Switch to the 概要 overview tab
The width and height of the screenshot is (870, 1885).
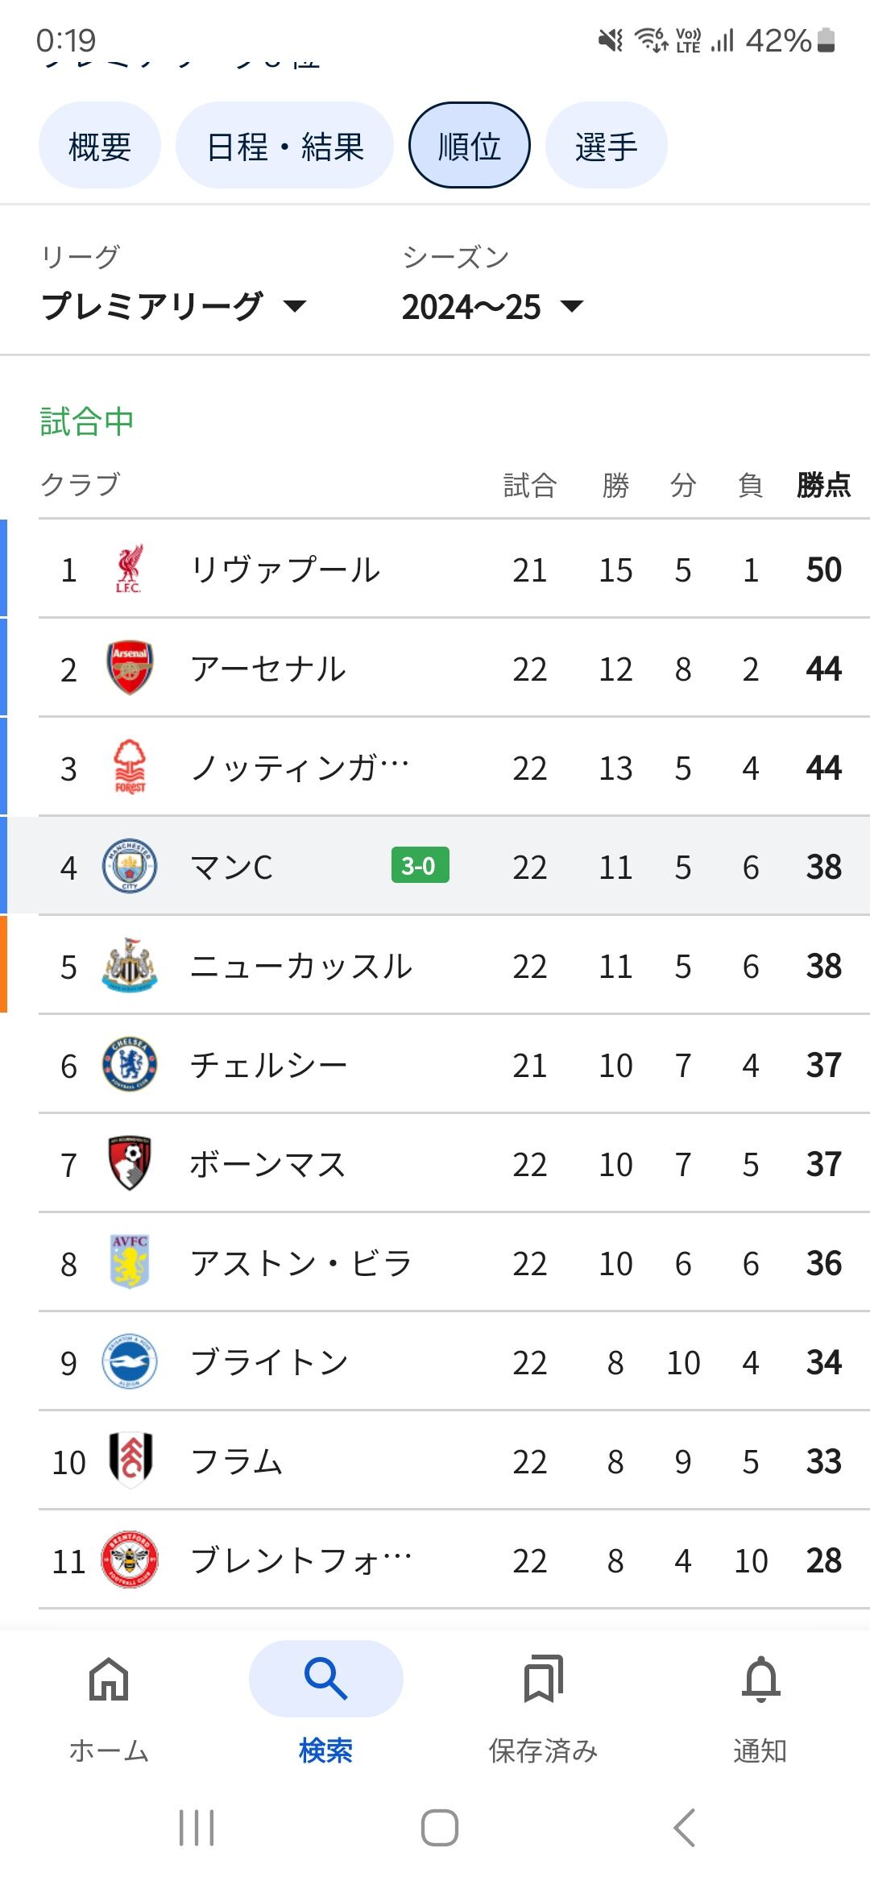click(x=100, y=146)
